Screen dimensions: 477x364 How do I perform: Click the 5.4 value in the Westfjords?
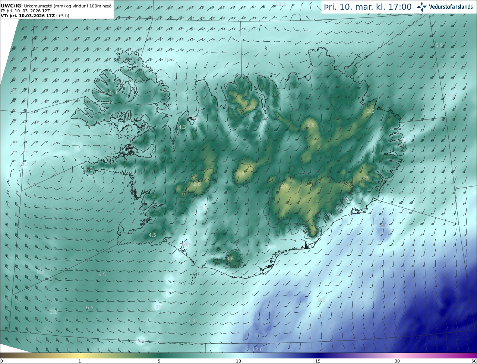click(113, 92)
